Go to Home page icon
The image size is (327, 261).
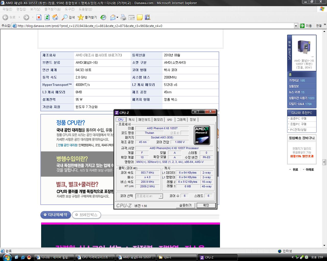(55, 17)
